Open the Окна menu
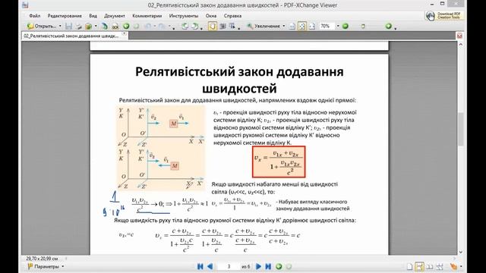 coord(211,16)
